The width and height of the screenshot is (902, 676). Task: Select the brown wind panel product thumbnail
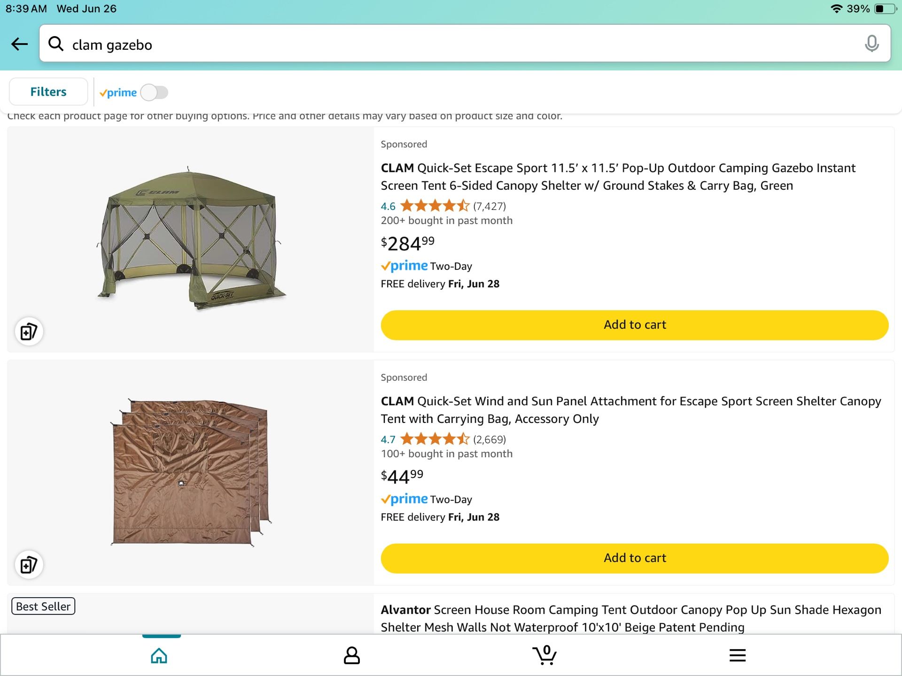tap(190, 472)
